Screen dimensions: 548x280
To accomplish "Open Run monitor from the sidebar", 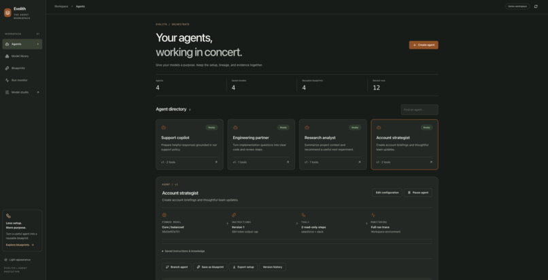I will 22,80.
